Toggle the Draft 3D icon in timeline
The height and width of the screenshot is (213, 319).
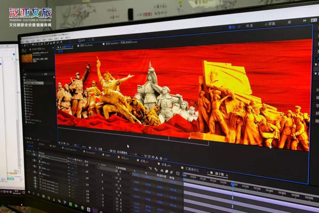tap(156, 170)
